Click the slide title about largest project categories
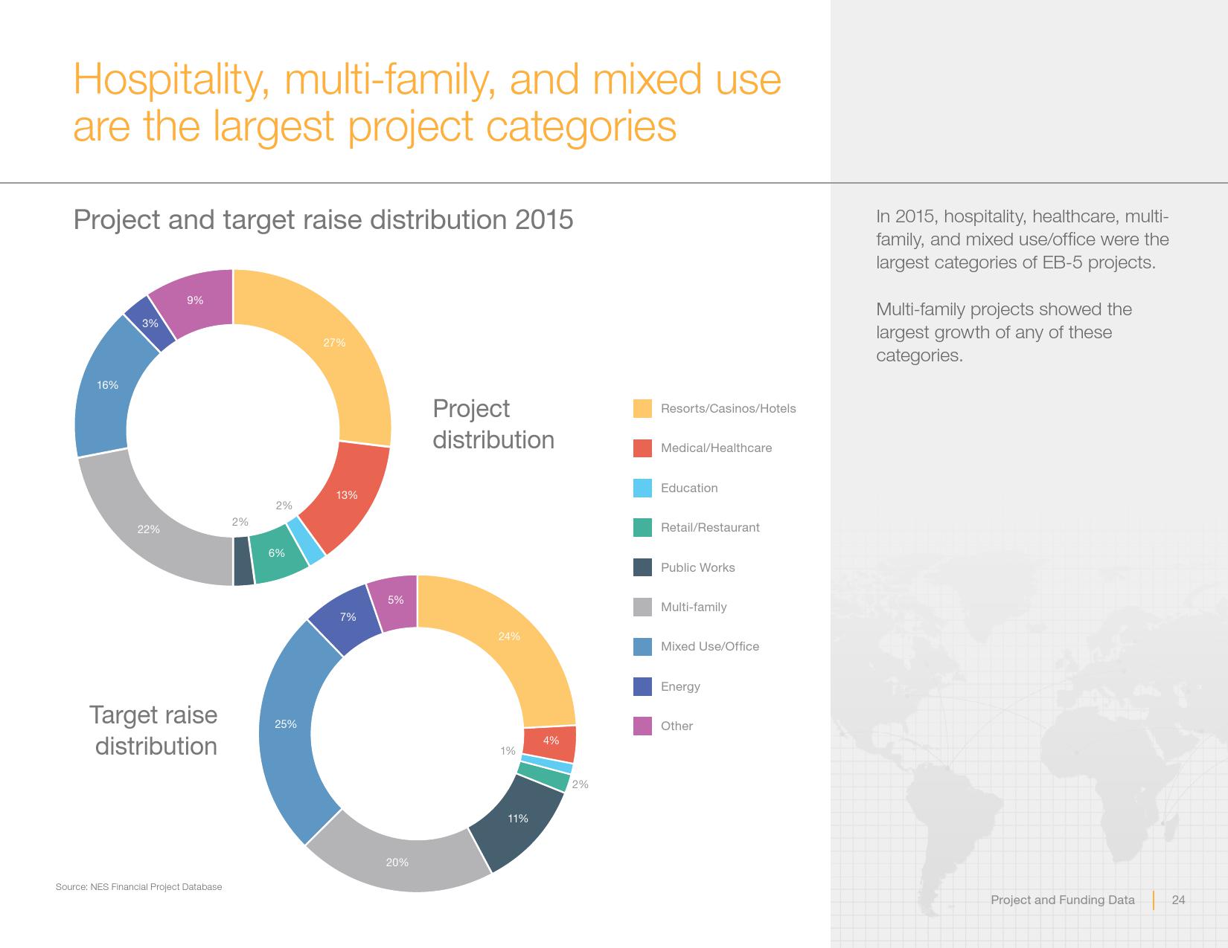This screenshot has height=948, width=1228. pyautogui.click(x=426, y=102)
